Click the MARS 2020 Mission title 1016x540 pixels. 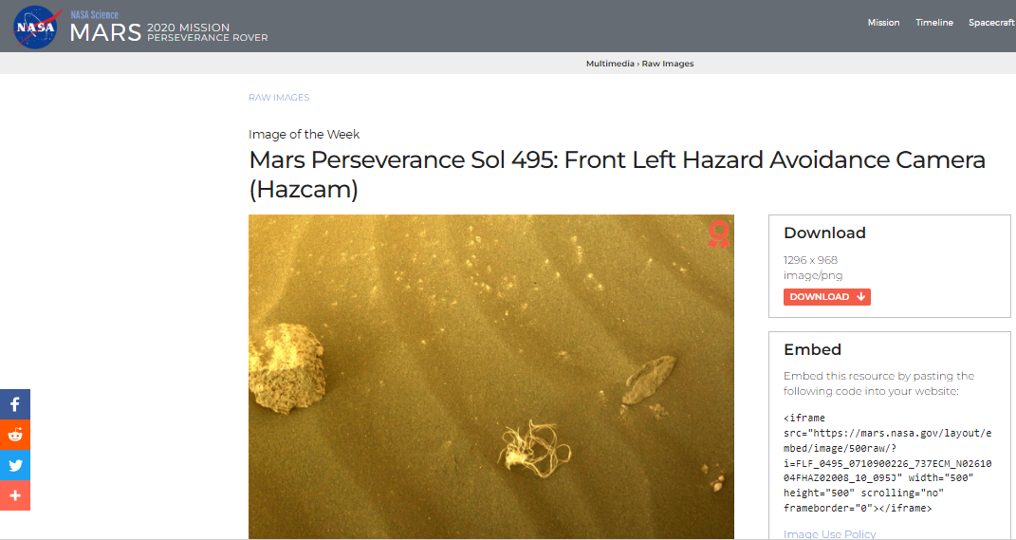(169, 32)
